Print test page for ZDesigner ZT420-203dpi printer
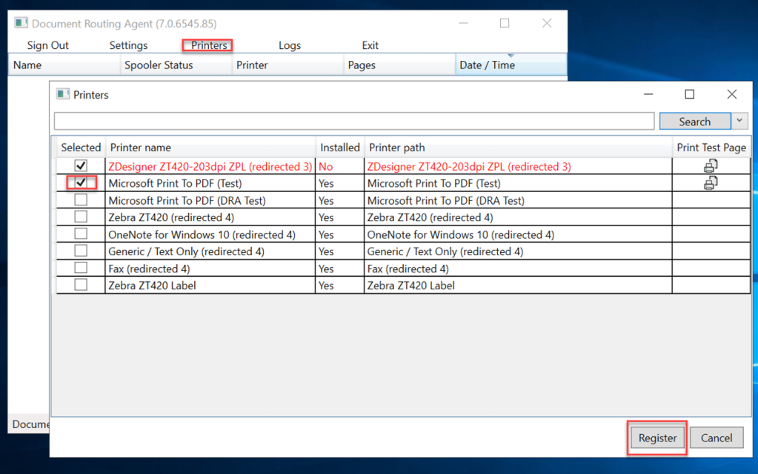758x474 pixels. coord(711,166)
